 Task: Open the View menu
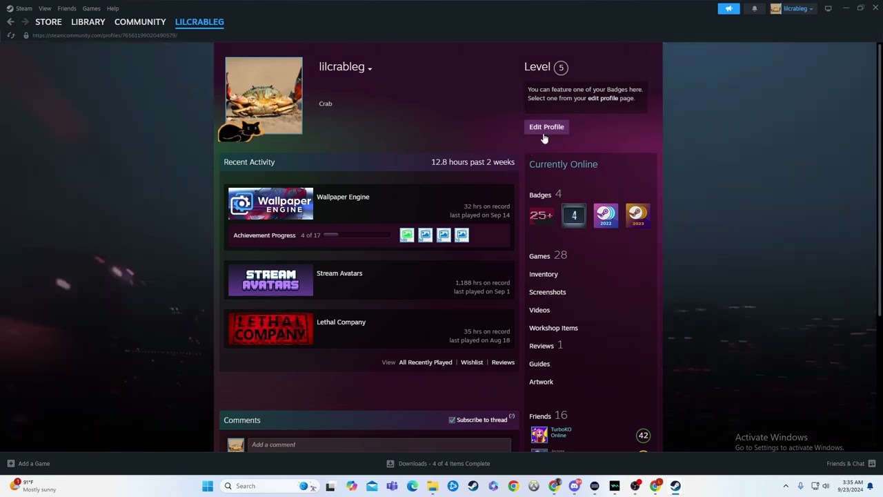(x=44, y=8)
